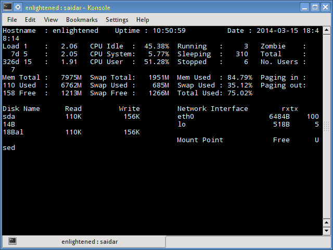The height and width of the screenshot is (250, 333).
Task: Expand the View menu
Action: click(x=51, y=20)
